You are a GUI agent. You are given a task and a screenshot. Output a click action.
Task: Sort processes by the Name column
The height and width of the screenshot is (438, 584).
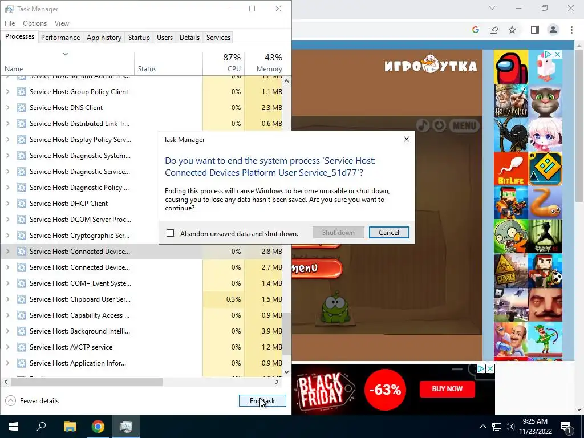click(x=67, y=64)
